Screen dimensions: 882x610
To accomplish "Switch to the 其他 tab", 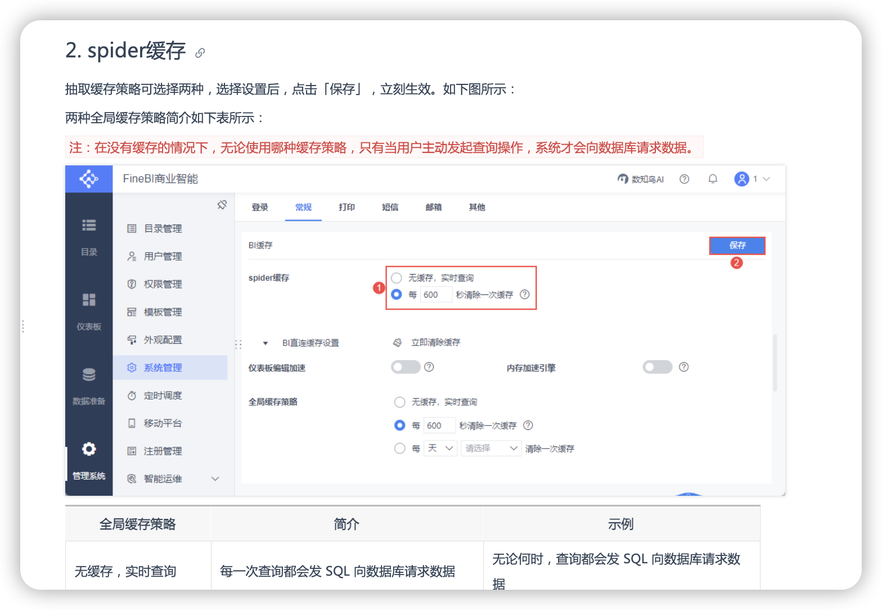I will (x=477, y=207).
